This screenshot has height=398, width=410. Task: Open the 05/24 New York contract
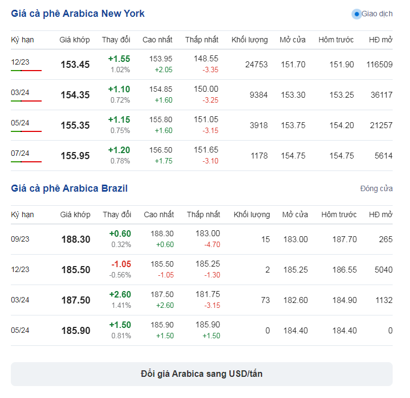tap(20, 123)
